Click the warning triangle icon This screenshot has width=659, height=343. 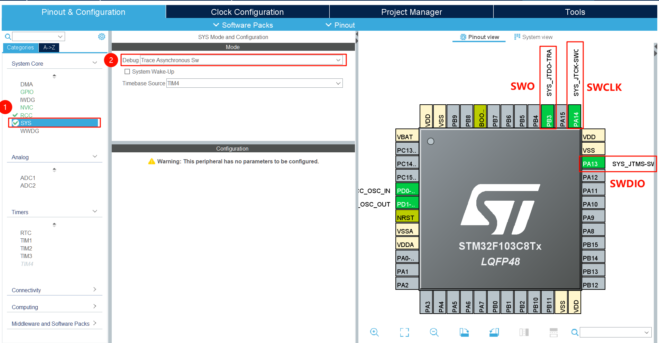click(x=152, y=161)
